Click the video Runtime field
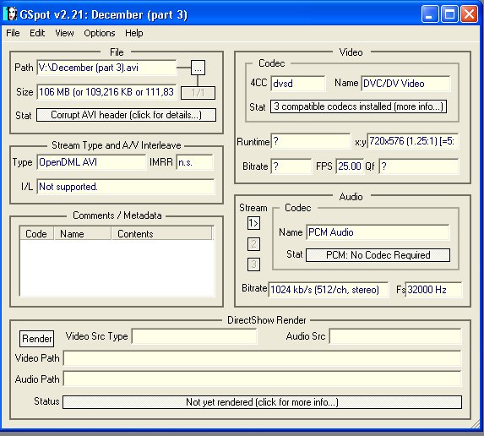484x436 pixels. [311, 141]
